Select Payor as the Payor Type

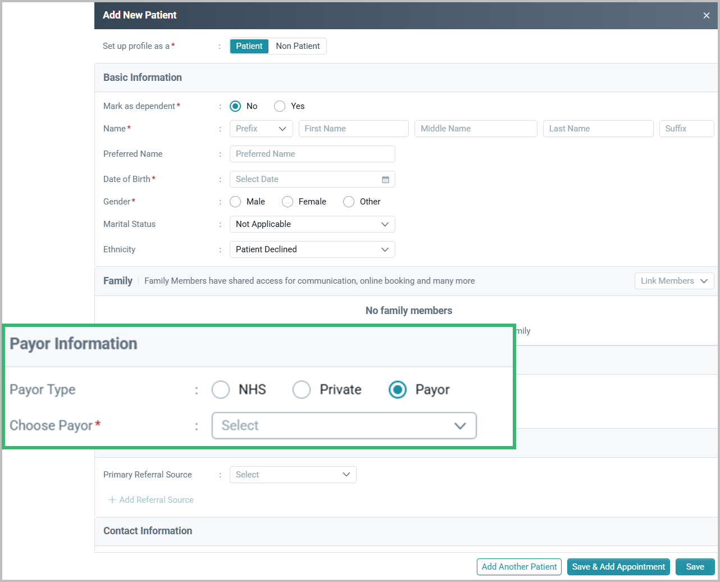click(398, 389)
